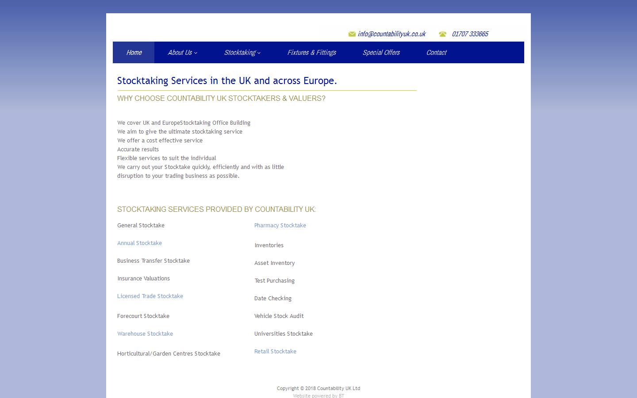Click the info@countabilityuk.co.uk email address
Screen dimensions: 637x398
pos(391,34)
